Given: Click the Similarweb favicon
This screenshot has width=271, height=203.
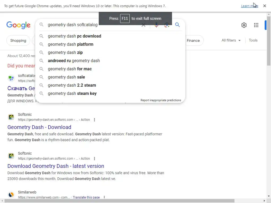Looking at the screenshot, I should 11,195.
